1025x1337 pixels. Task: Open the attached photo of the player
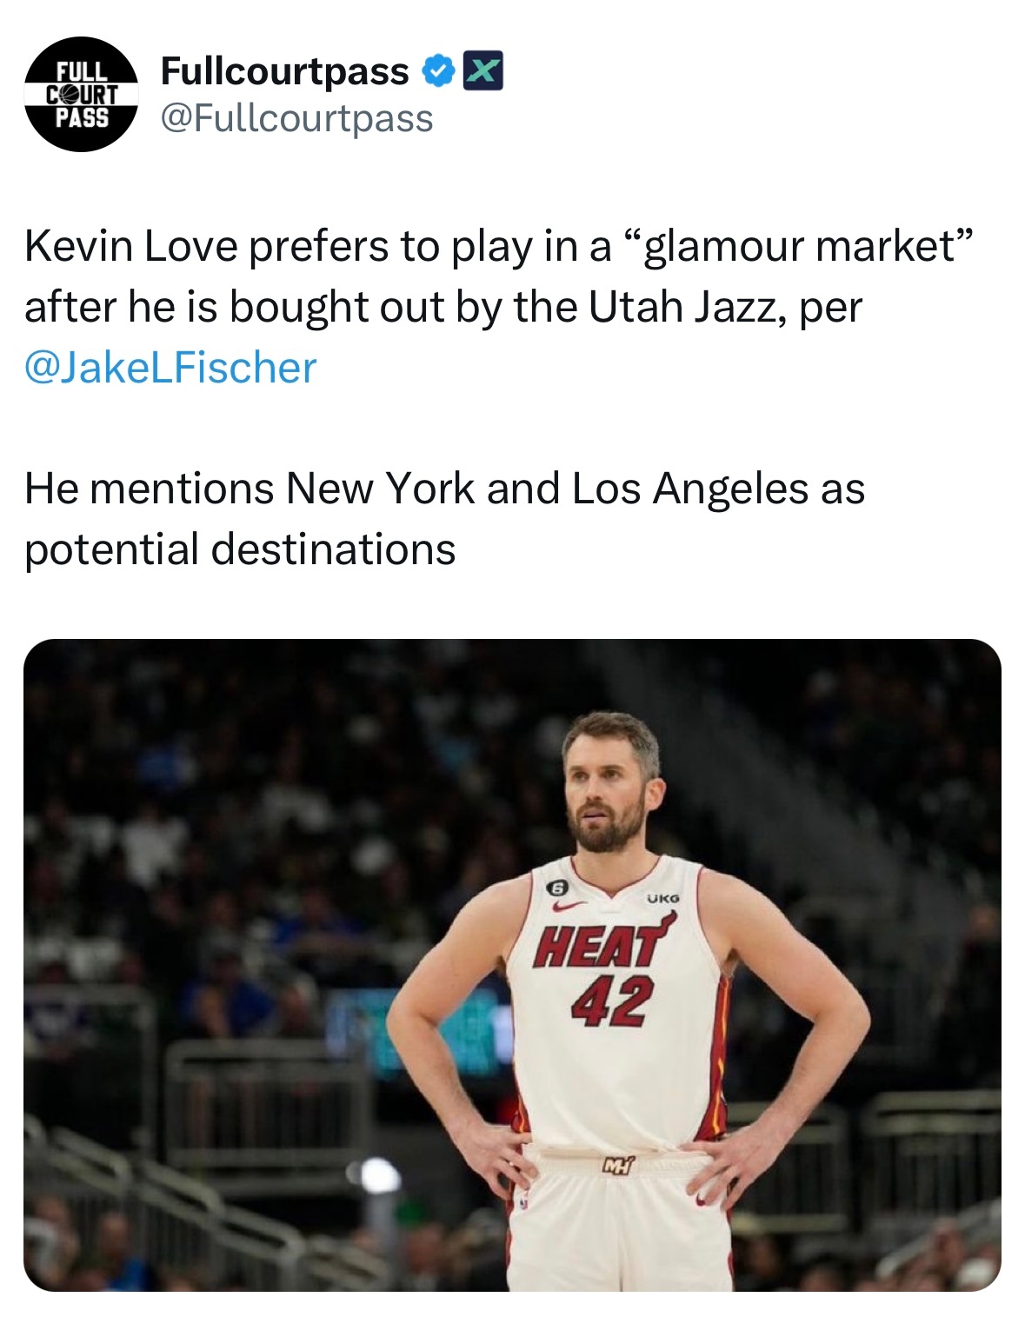pyautogui.click(x=512, y=965)
